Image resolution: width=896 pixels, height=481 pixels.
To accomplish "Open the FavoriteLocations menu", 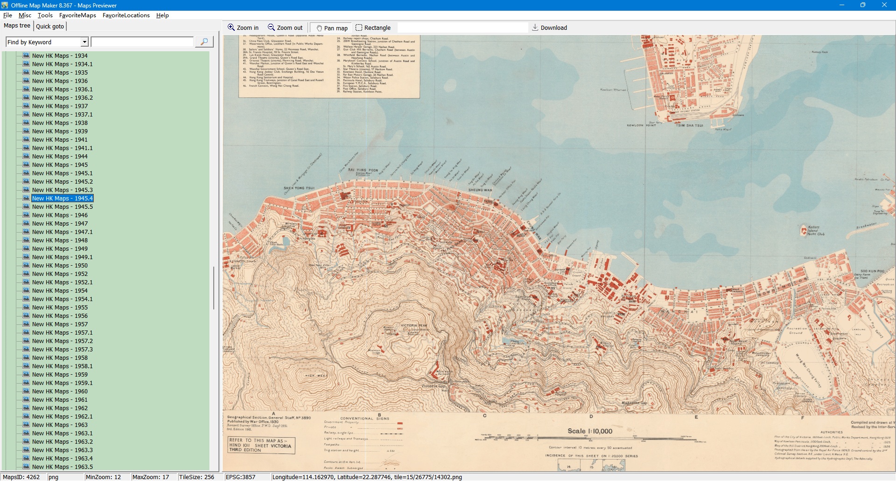I will tap(126, 15).
